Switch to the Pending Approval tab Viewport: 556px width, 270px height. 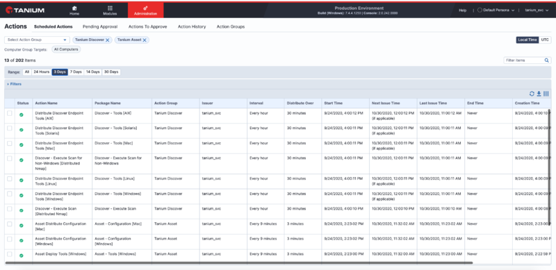coord(100,26)
